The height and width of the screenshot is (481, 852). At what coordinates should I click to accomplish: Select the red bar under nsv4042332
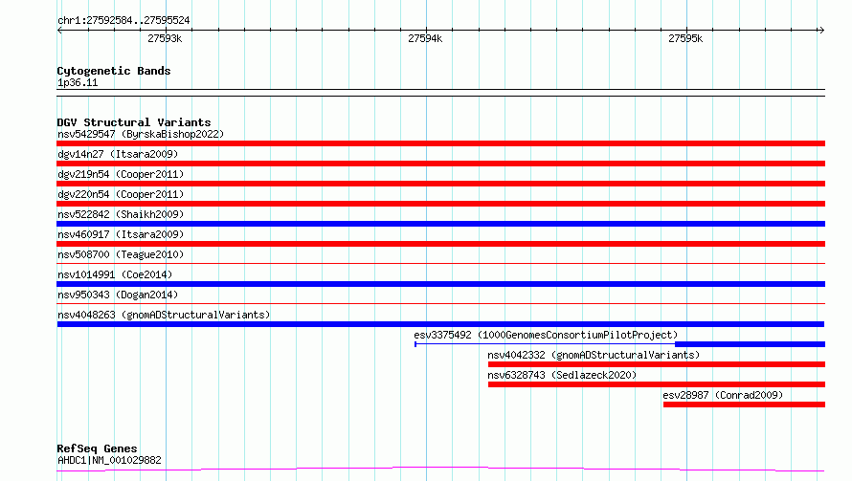pos(657,364)
